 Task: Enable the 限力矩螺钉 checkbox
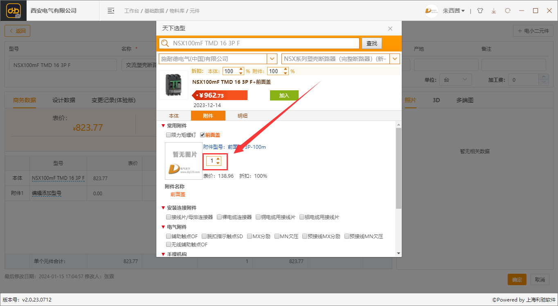(x=169, y=135)
